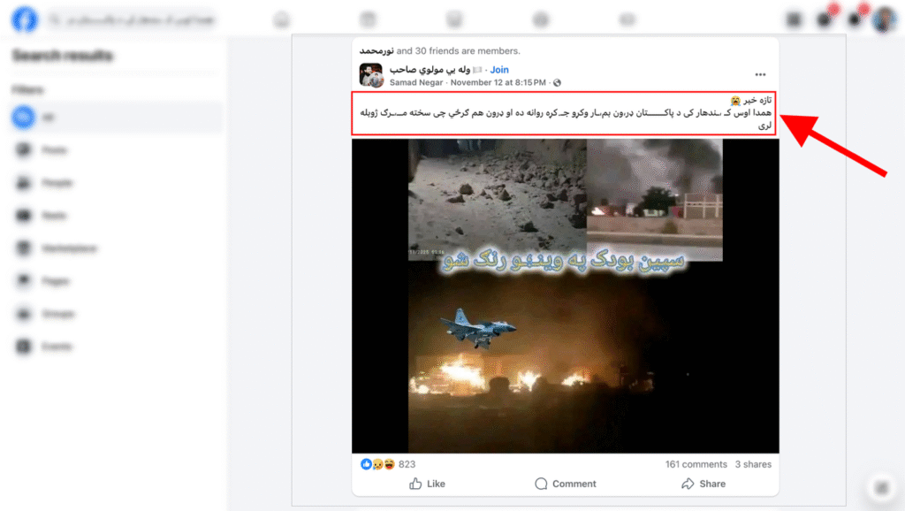View the 3 shares
Viewport: 905px width, 511px height.
(x=753, y=464)
